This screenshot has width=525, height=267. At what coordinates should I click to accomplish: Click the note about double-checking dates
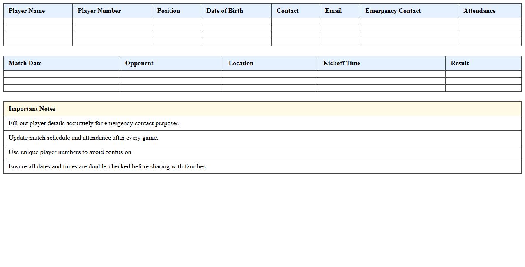[x=108, y=166]
